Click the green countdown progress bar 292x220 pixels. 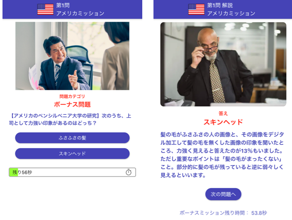13,172
